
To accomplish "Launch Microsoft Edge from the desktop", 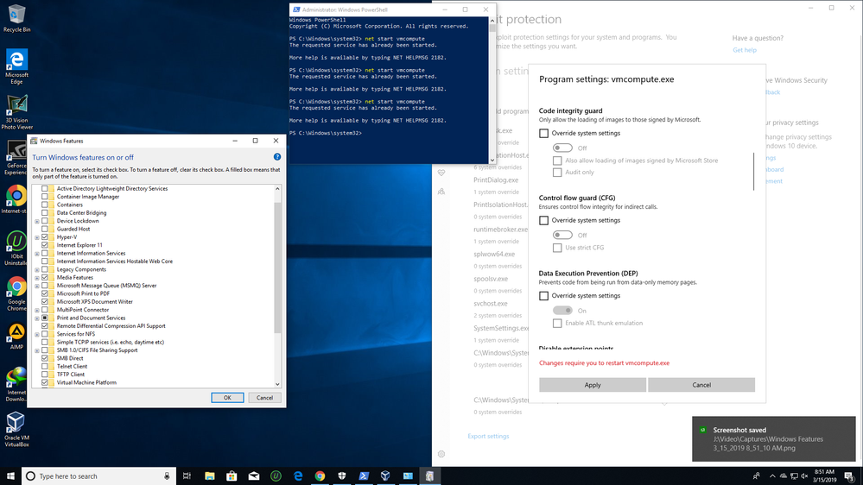I will tap(16, 66).
